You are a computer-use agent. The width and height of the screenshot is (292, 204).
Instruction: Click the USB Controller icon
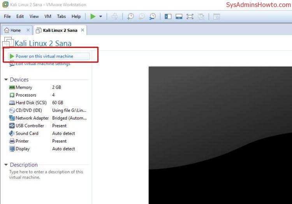(12, 126)
